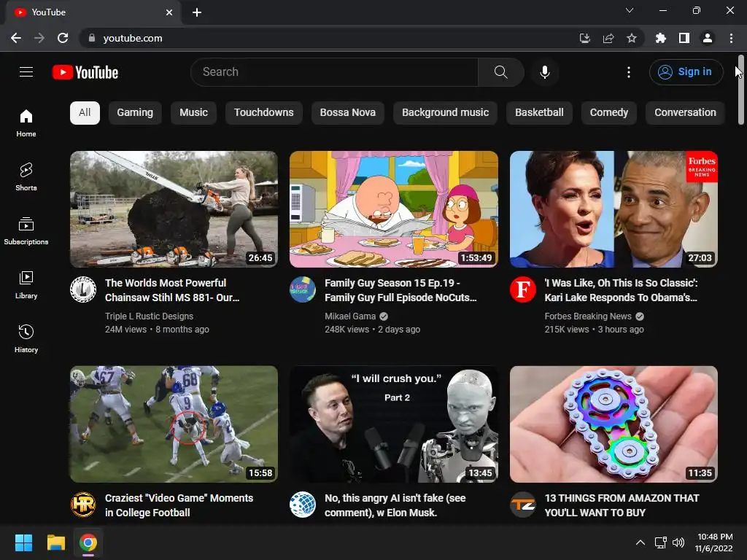Open No, this angry AI isn't fake title
747x560 pixels.
395,505
